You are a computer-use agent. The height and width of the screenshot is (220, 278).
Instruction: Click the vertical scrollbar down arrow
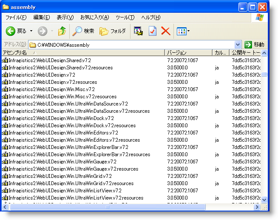pos(264,199)
